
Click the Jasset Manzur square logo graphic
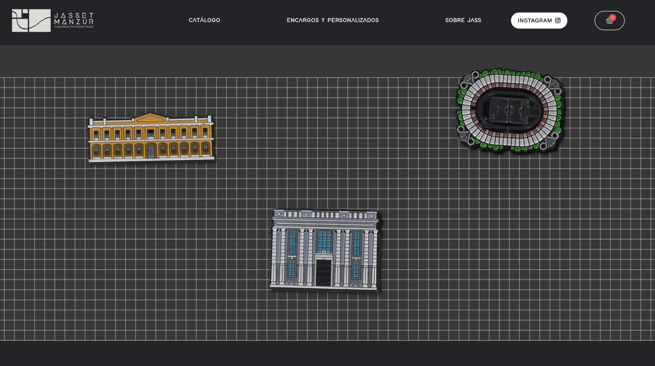click(x=31, y=20)
